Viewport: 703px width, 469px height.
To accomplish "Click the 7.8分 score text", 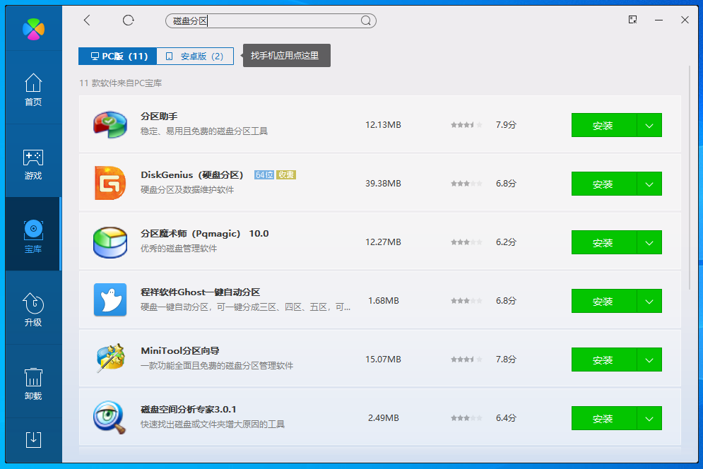I will point(506,359).
